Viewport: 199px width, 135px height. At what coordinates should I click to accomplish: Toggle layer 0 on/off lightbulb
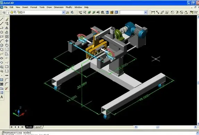click(x=9, y=12)
